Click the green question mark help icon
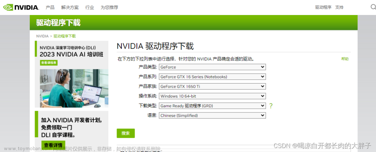 coord(271,106)
